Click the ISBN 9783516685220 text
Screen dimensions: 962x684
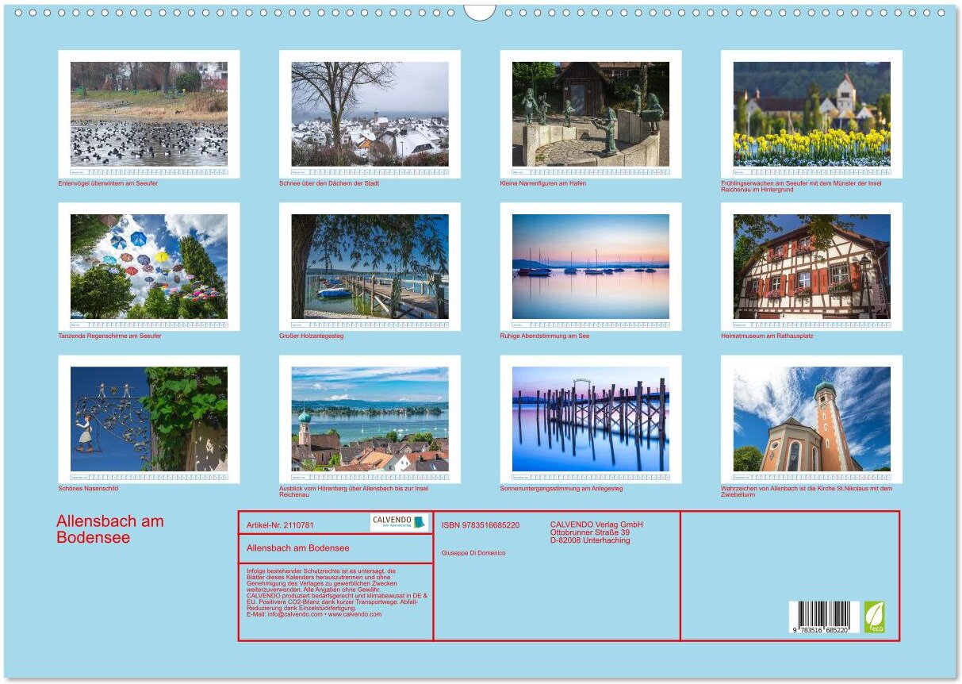tap(481, 525)
